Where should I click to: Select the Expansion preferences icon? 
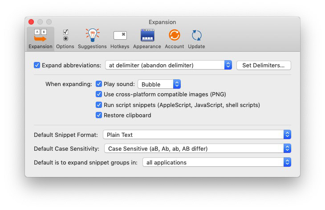coord(41,35)
